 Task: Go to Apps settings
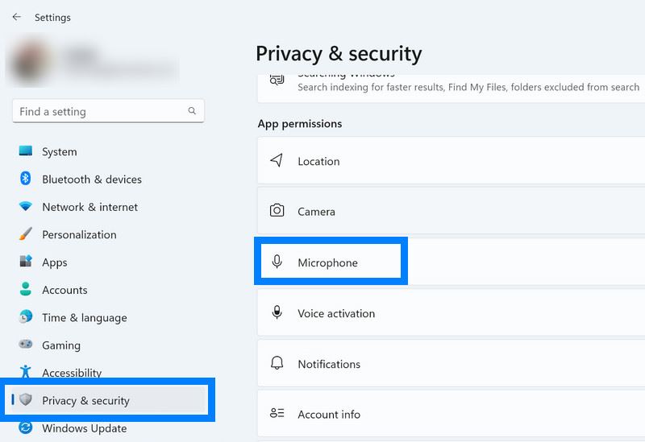55,262
